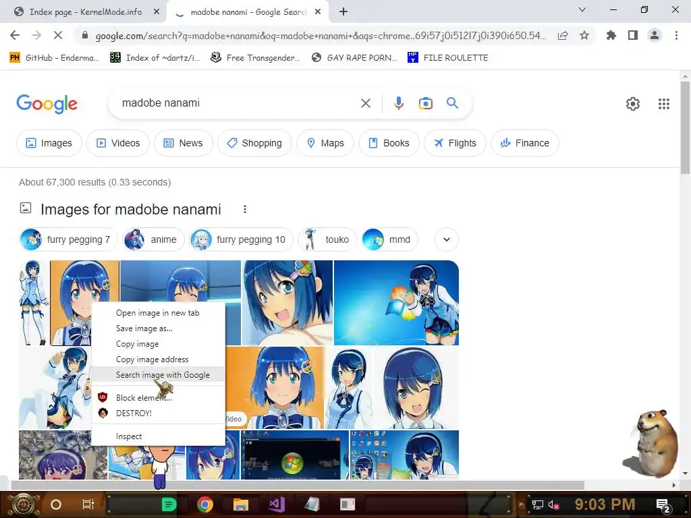Open Google quick settings gear
Image resolution: width=691 pixels, height=518 pixels.
[x=633, y=104]
